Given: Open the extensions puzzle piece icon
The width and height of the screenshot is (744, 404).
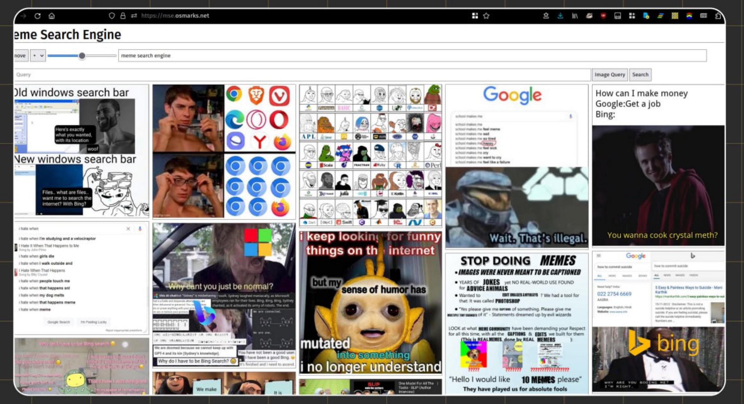Looking at the screenshot, I should pyautogui.click(x=718, y=16).
